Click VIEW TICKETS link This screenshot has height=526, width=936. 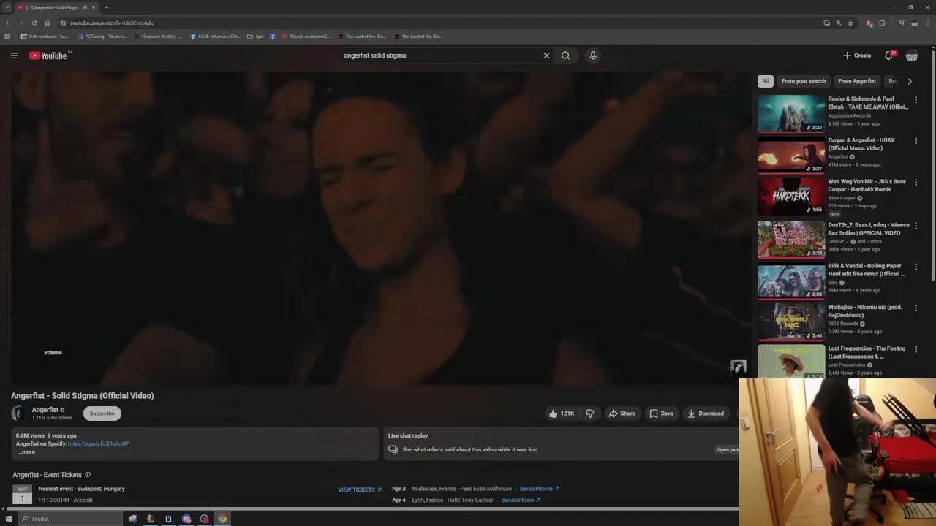[360, 489]
